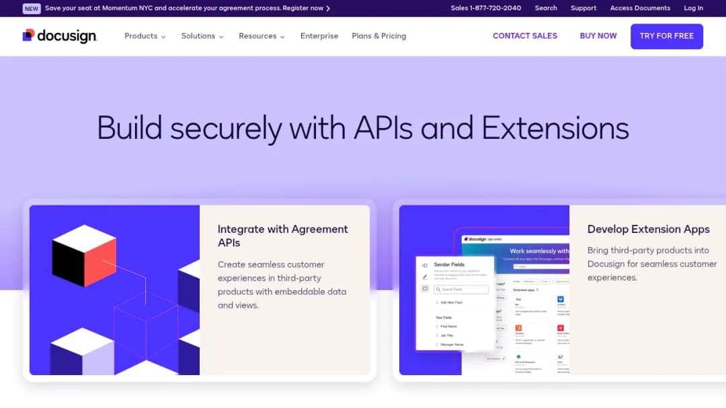This screenshot has height=408, width=726.
Task: Click the Docusign logo icon
Action: tap(29, 35)
